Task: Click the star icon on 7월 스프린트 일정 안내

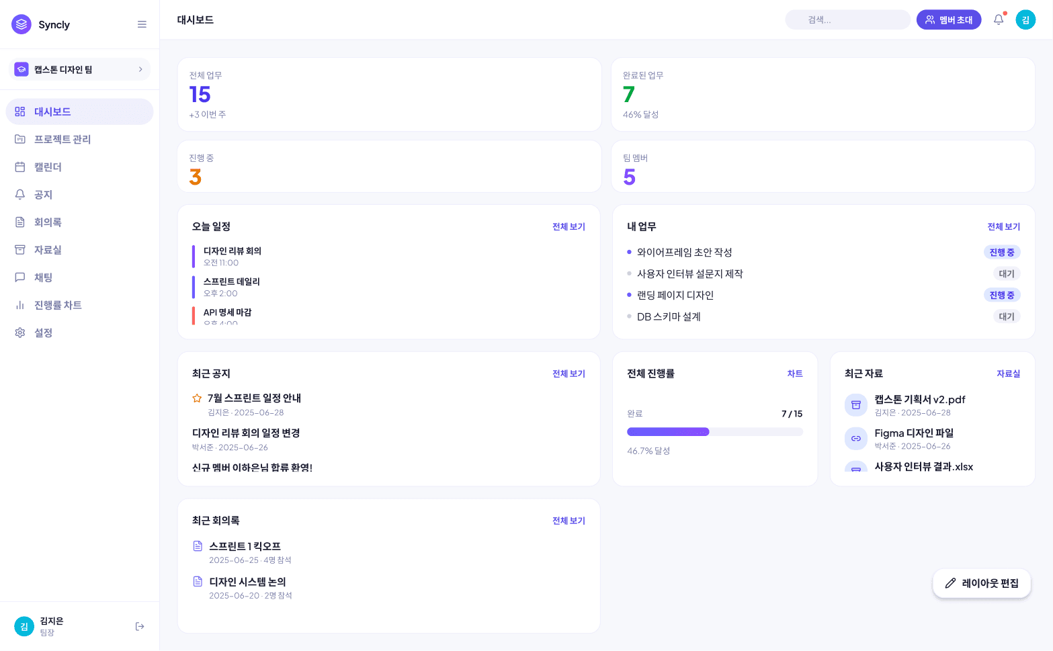Action: [x=197, y=398]
